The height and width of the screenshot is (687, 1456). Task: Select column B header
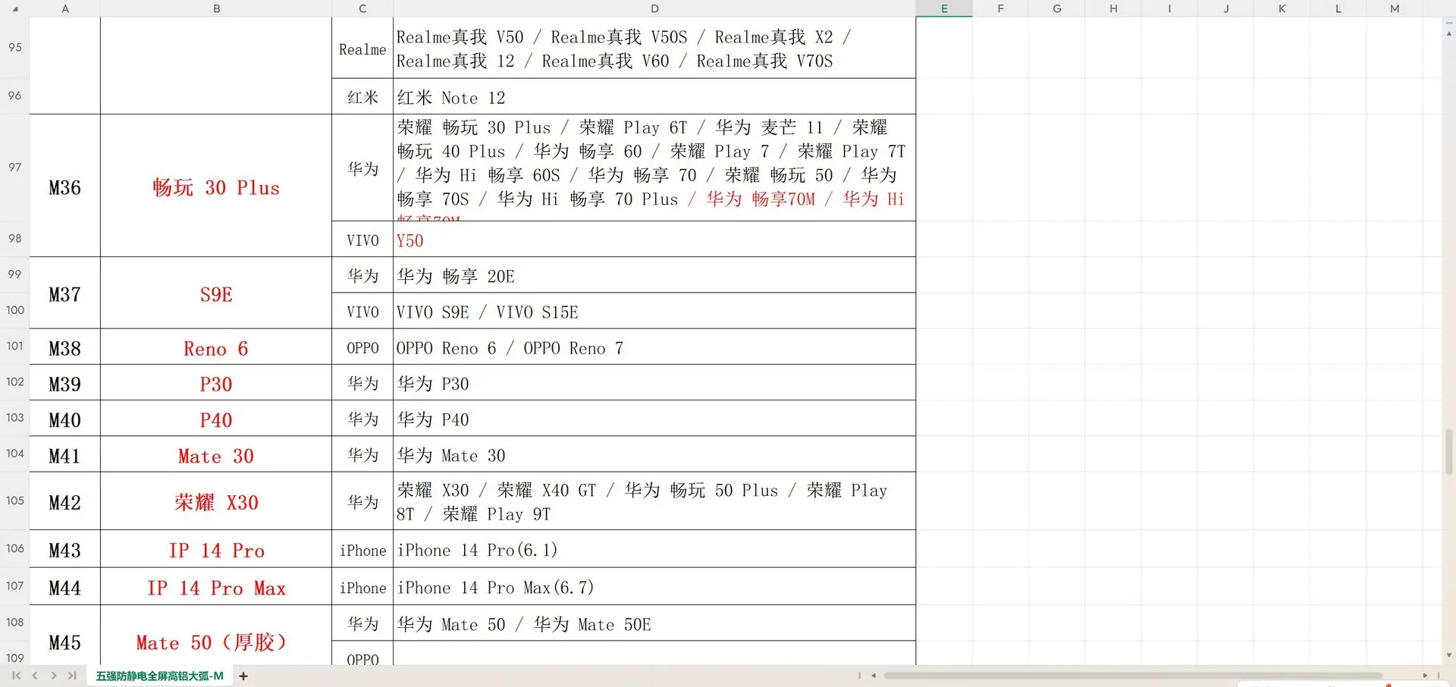(x=216, y=9)
